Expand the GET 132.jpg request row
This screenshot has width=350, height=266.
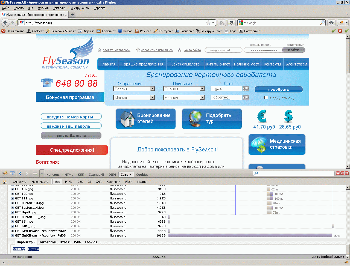click(x=12, y=189)
